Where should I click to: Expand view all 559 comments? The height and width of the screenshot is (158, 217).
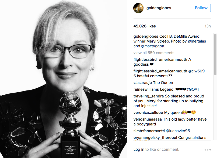click(x=154, y=53)
